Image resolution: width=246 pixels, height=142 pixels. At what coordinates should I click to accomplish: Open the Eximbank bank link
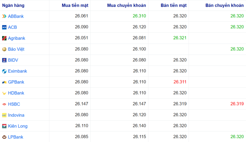(x=18, y=71)
